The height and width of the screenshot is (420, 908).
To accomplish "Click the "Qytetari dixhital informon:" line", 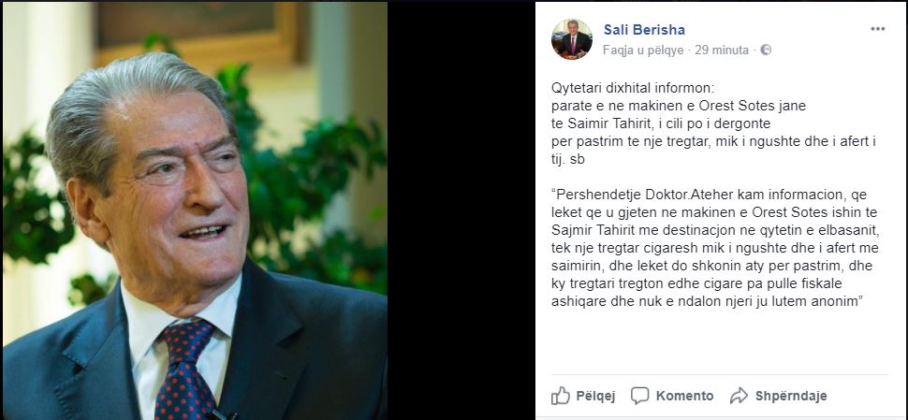I will (634, 89).
